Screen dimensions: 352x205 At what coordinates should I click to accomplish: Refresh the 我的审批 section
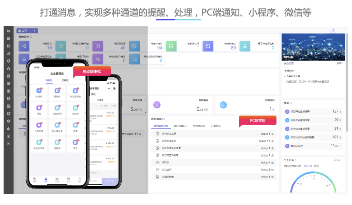point(164,119)
